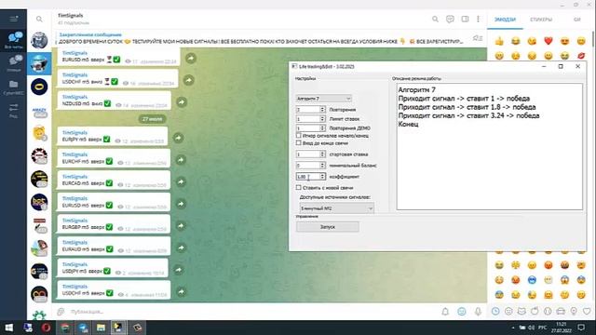Click the USDCHF m5 вниз message text
The image size is (596, 335).
point(82,82)
